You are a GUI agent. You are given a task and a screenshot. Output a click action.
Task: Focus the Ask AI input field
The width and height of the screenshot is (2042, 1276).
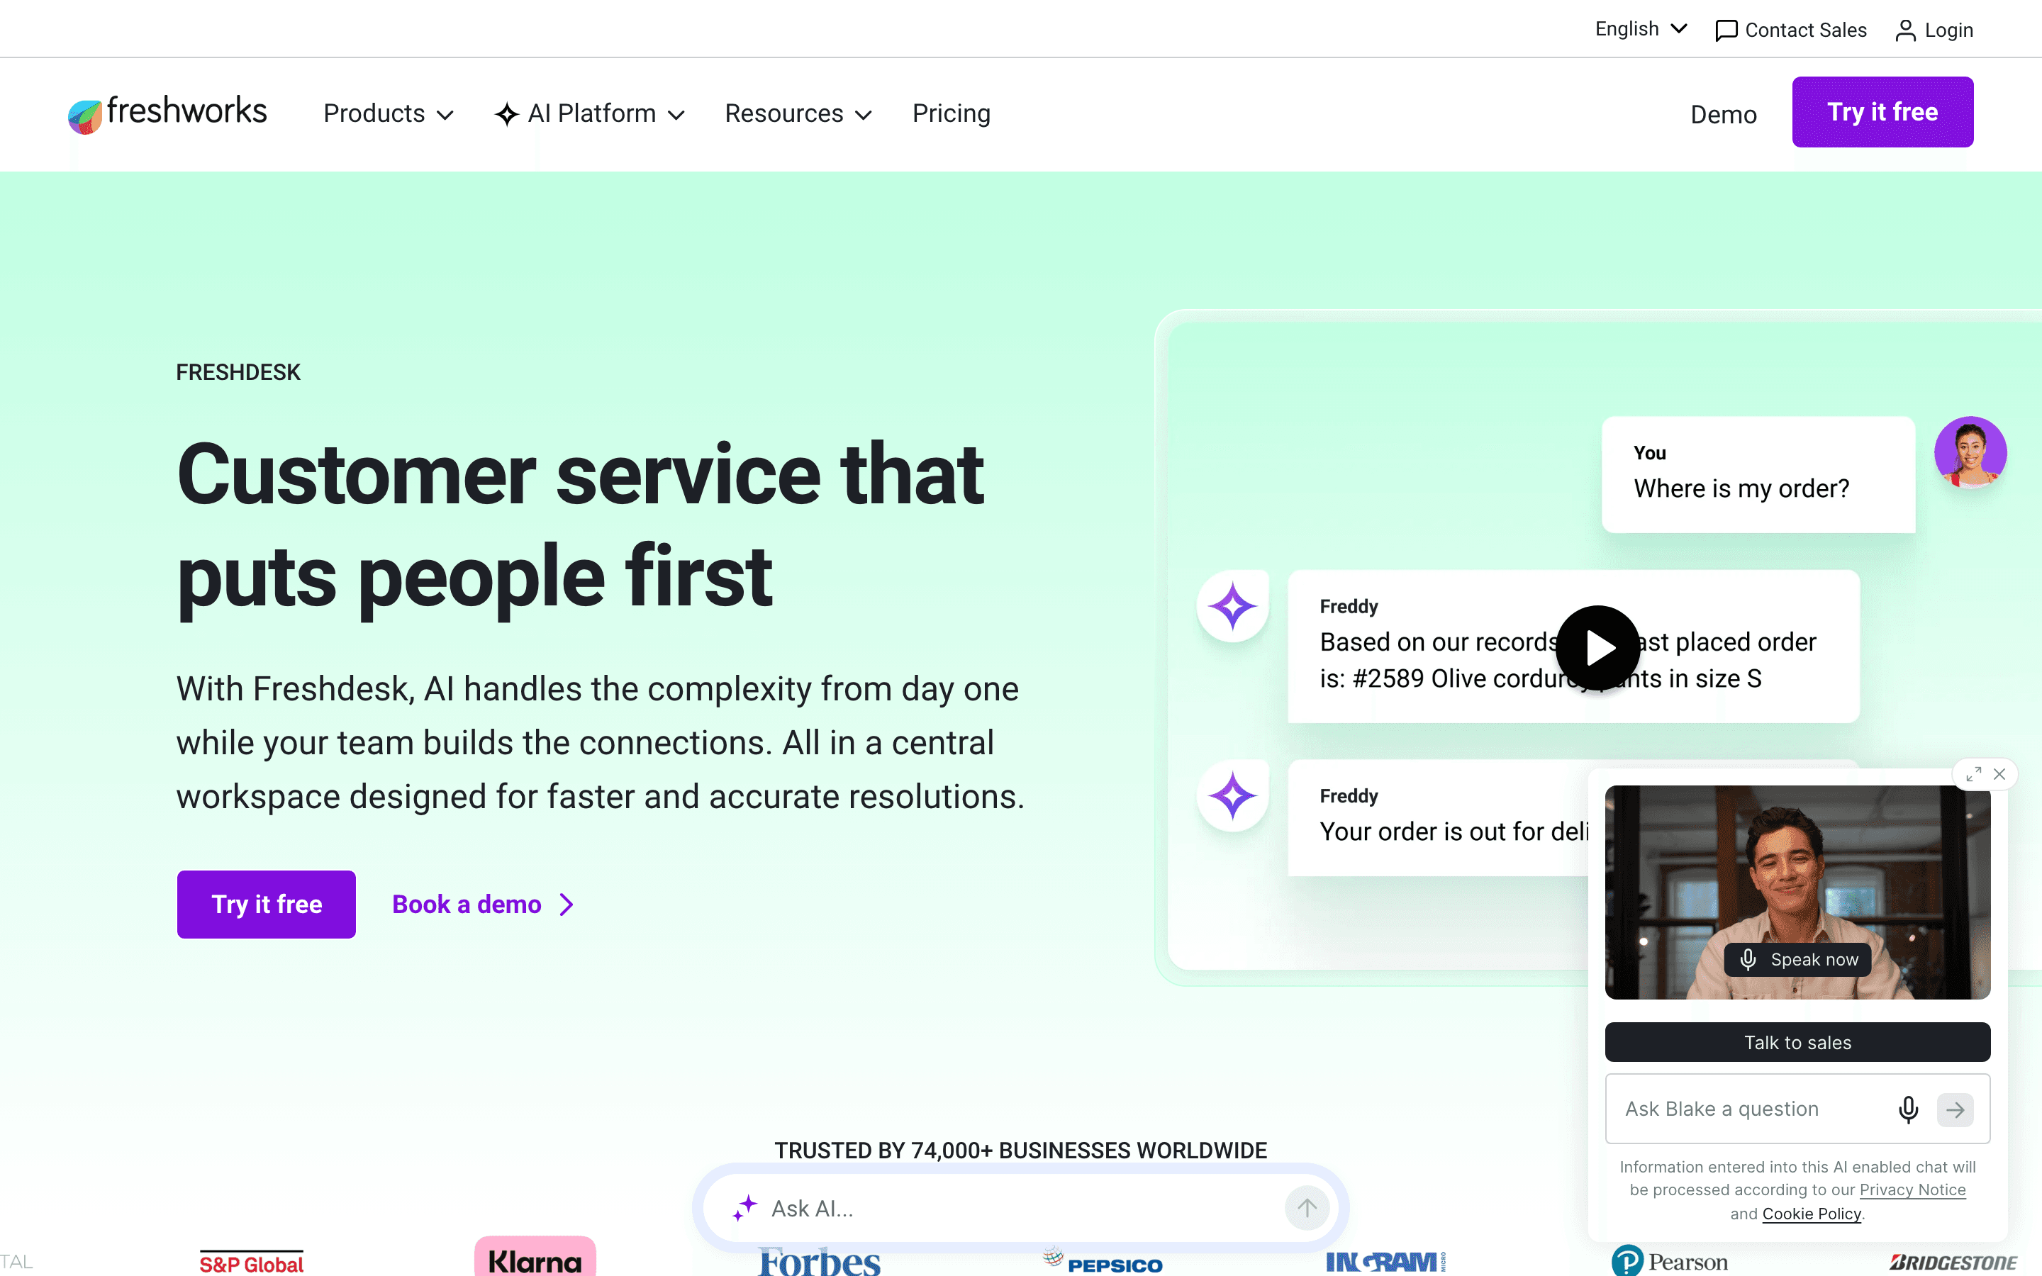click(1020, 1209)
